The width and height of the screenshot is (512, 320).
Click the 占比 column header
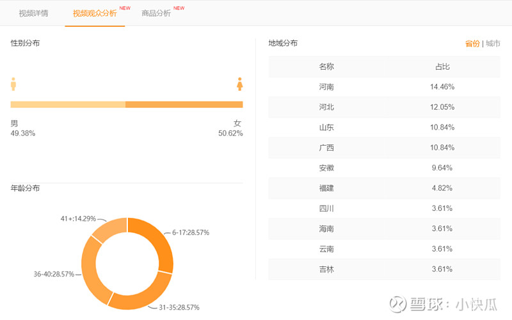(x=442, y=67)
